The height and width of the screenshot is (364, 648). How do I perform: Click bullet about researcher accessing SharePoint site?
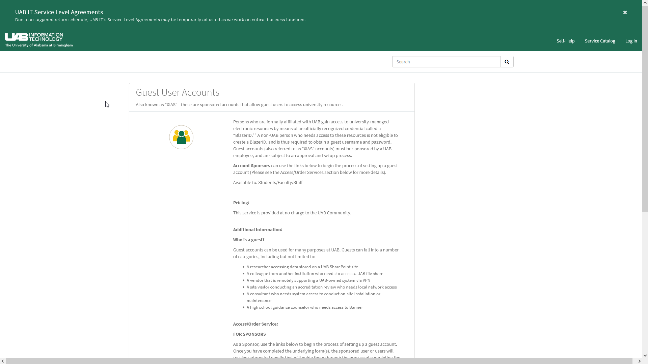coord(302,267)
